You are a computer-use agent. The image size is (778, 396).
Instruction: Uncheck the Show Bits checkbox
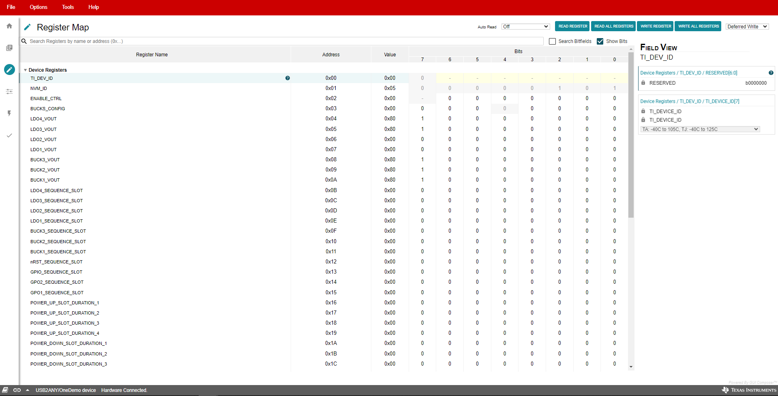pyautogui.click(x=600, y=41)
